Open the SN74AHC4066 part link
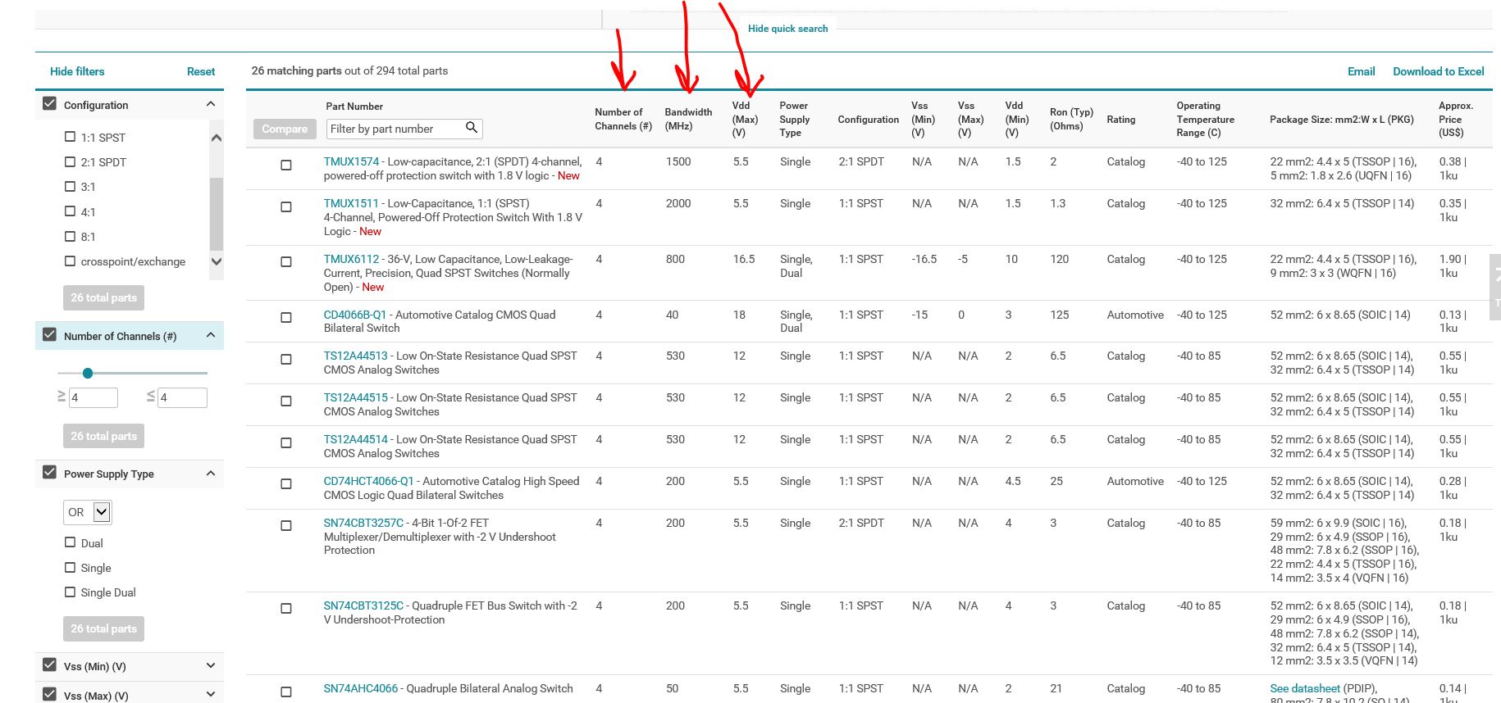The height and width of the screenshot is (703, 1501). (360, 688)
